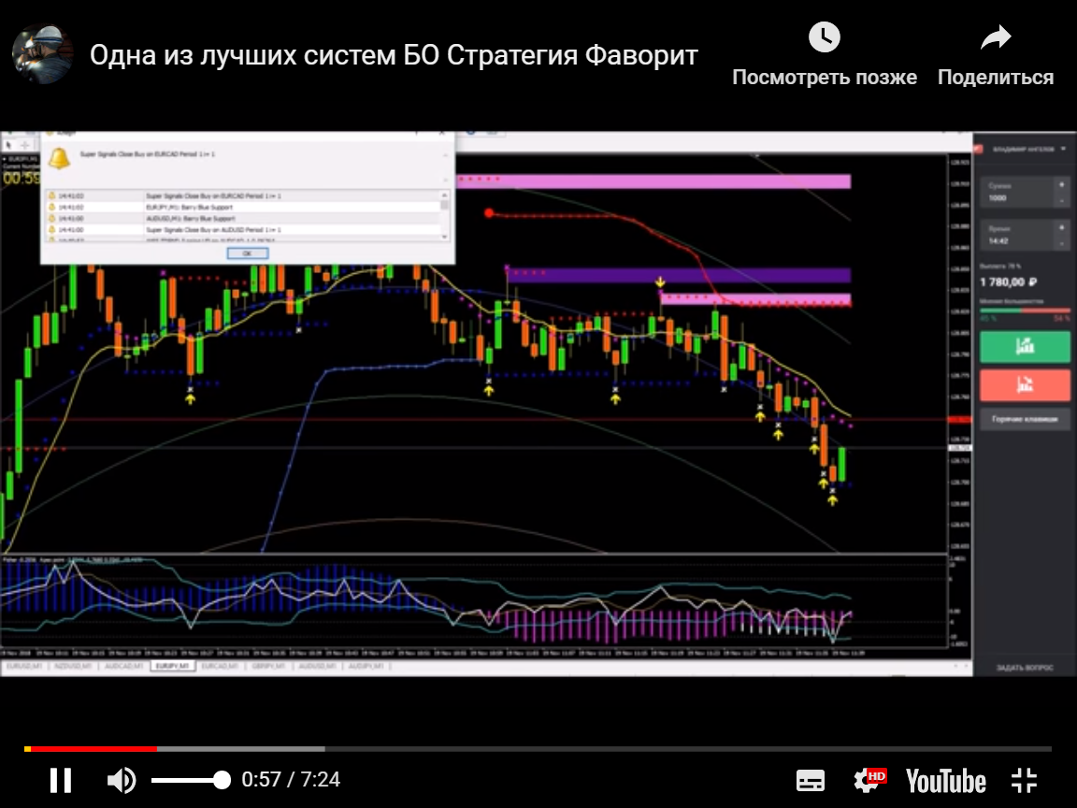Open the HD quality settings gear
This screenshot has height=808, width=1077.
coord(869,780)
